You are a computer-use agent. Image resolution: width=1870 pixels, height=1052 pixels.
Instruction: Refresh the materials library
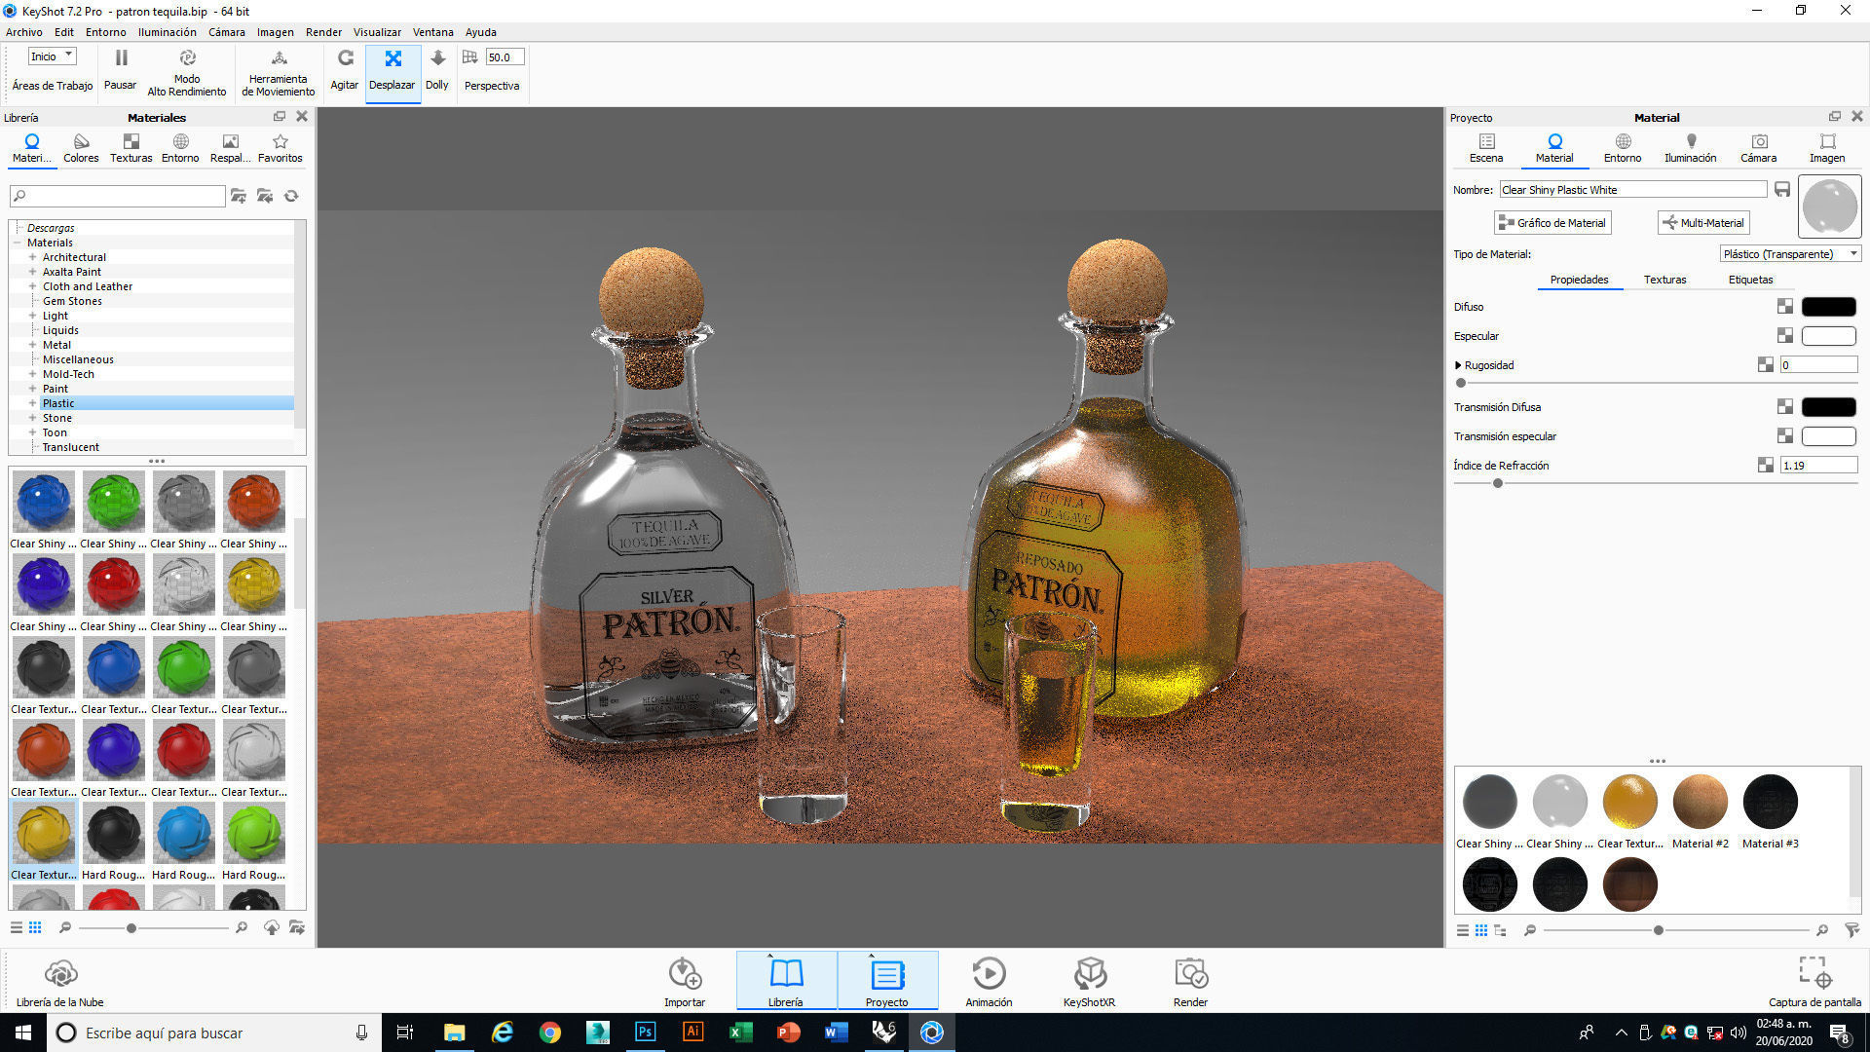(291, 196)
